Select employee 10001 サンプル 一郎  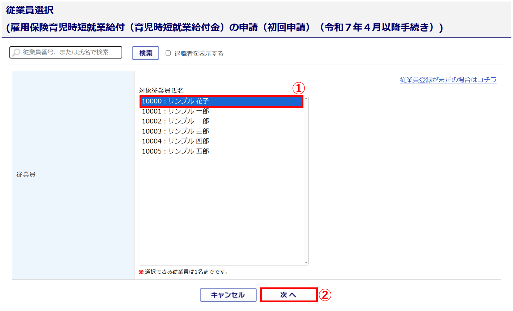(175, 111)
